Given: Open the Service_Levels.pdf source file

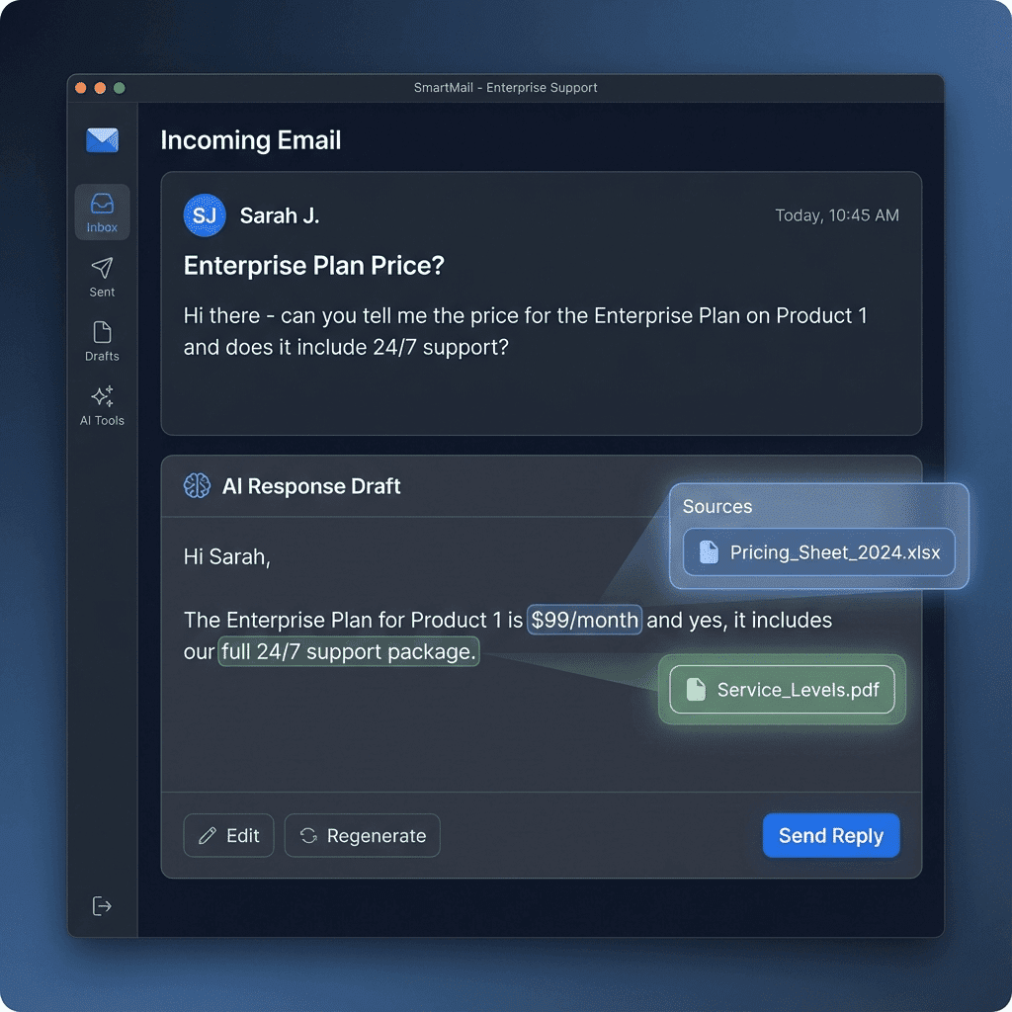Looking at the screenshot, I should (x=781, y=690).
